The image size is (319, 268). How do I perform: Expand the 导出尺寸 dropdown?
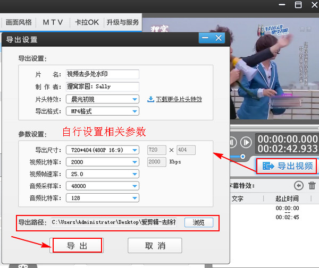tap(102, 150)
